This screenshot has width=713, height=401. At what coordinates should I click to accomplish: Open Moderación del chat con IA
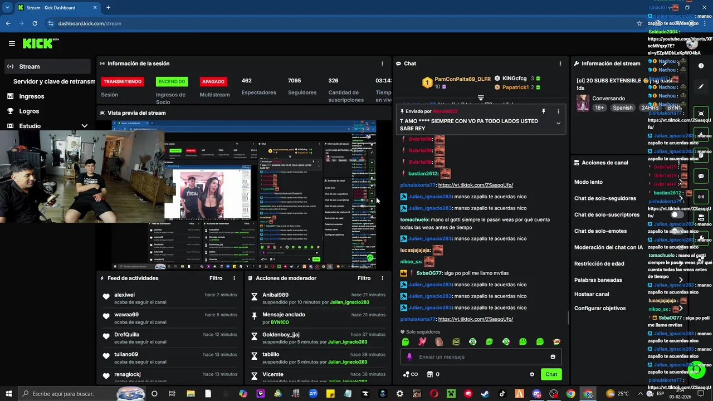tap(608, 247)
